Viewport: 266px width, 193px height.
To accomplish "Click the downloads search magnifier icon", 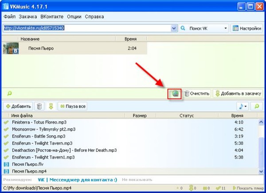I will pyautogui.click(x=257, y=106).
